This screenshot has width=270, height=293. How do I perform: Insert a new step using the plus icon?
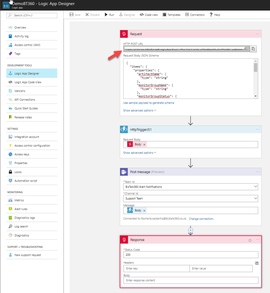[191, 230]
